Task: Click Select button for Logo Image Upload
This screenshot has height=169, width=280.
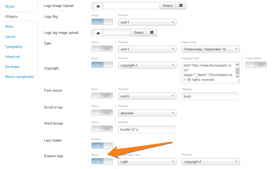Action: [x=168, y=6]
